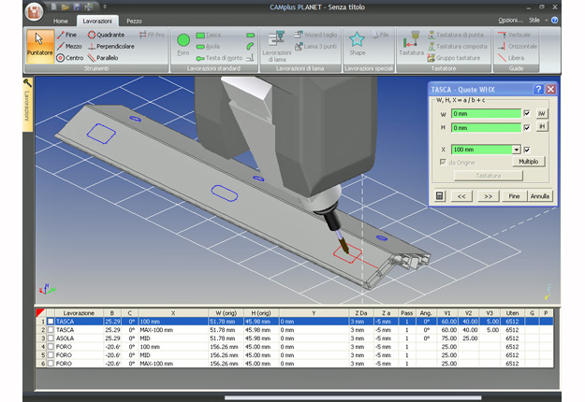
Task: Check row 3 ASOLA checkbox in table
Action: click(x=51, y=338)
